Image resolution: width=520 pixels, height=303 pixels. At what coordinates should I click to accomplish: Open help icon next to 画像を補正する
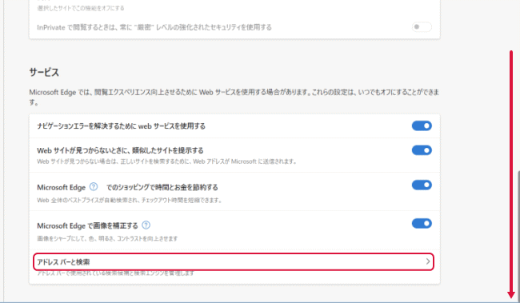point(146,225)
